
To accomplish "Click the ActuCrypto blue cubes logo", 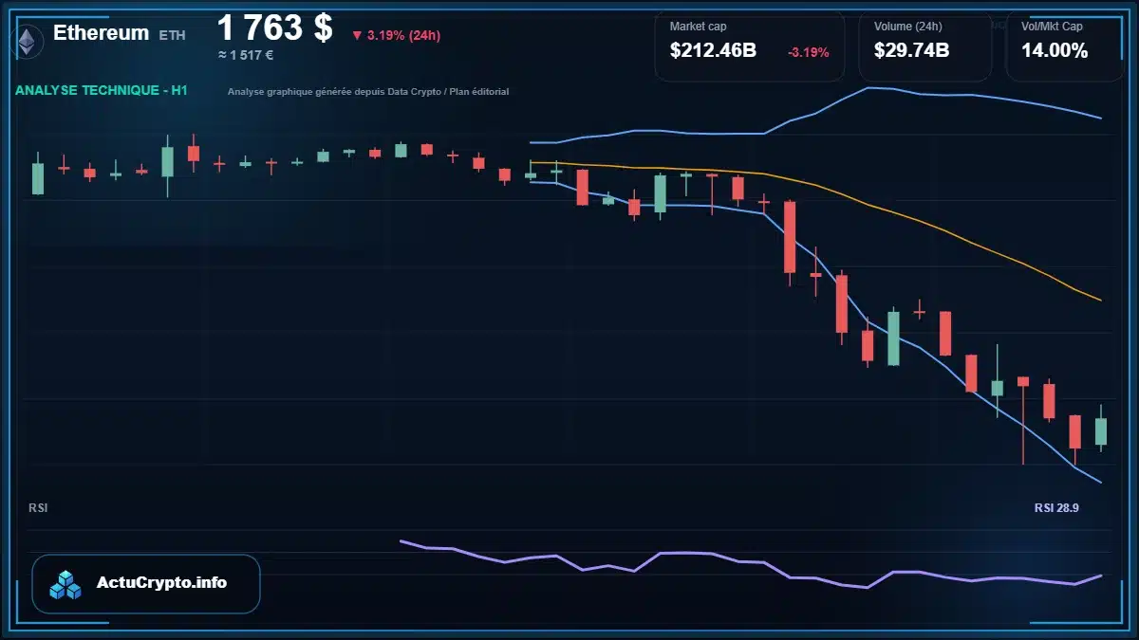I will 66,584.
